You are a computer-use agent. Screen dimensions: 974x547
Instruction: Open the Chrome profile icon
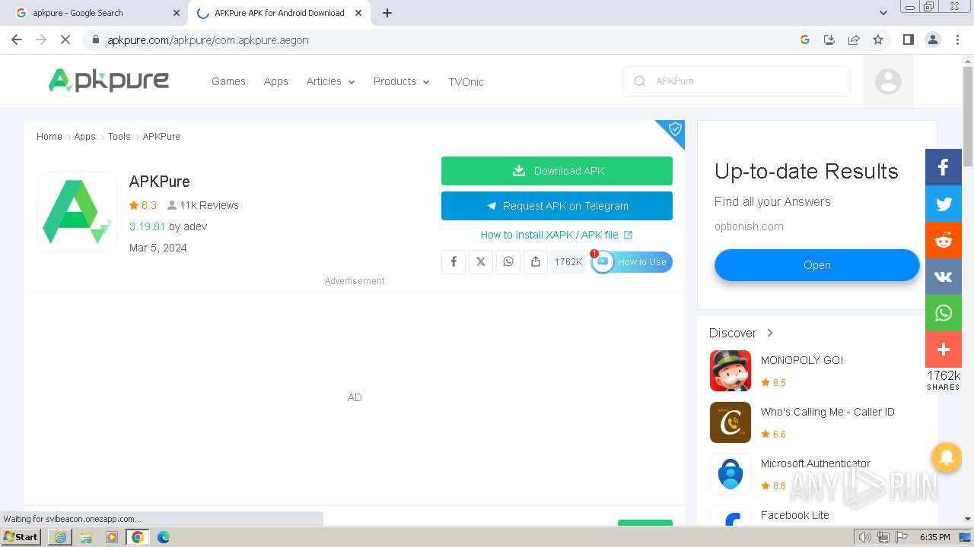point(932,40)
